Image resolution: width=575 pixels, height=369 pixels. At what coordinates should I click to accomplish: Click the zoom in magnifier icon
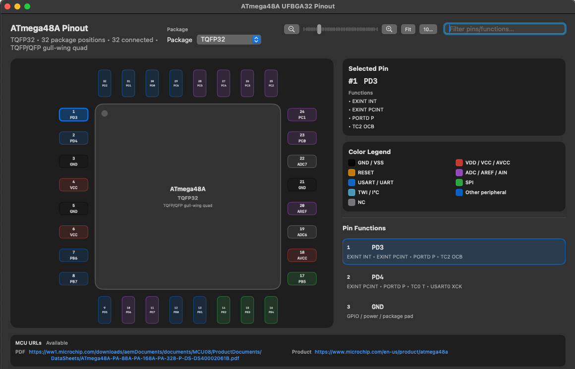pyautogui.click(x=389, y=29)
